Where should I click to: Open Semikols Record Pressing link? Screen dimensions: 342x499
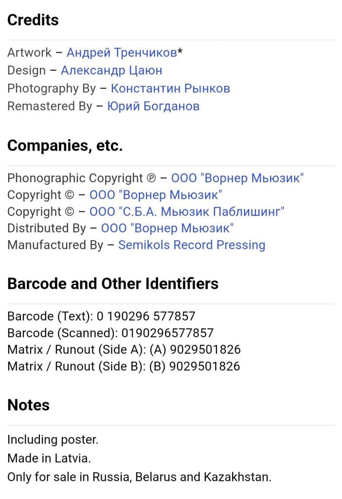point(192,245)
